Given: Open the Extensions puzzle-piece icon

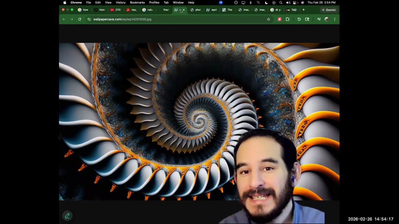Looking at the screenshot, I should (x=287, y=19).
